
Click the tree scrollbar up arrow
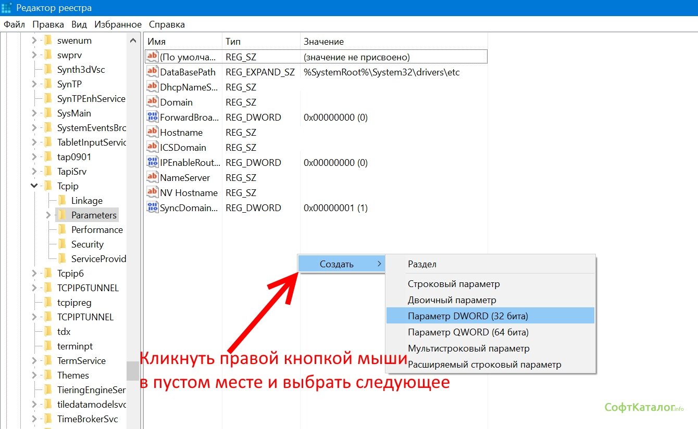[133, 40]
